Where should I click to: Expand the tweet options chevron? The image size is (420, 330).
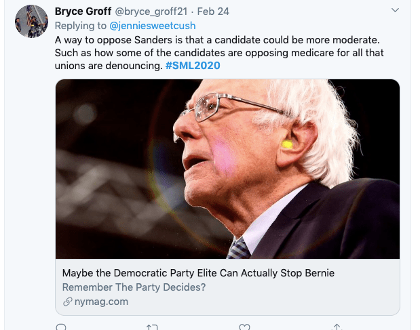click(396, 11)
